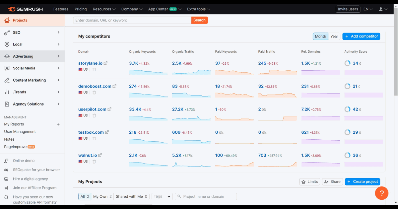Image resolution: width=398 pixels, height=209 pixels.
Task: Open Hire a digital agency link
Action: [x=31, y=179]
